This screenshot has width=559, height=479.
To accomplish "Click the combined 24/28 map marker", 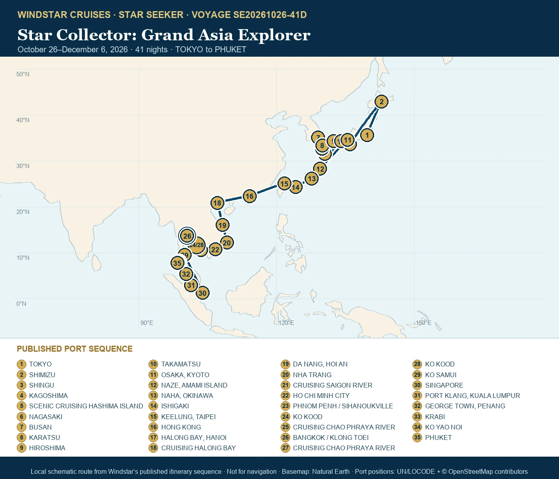I will pos(196,245).
